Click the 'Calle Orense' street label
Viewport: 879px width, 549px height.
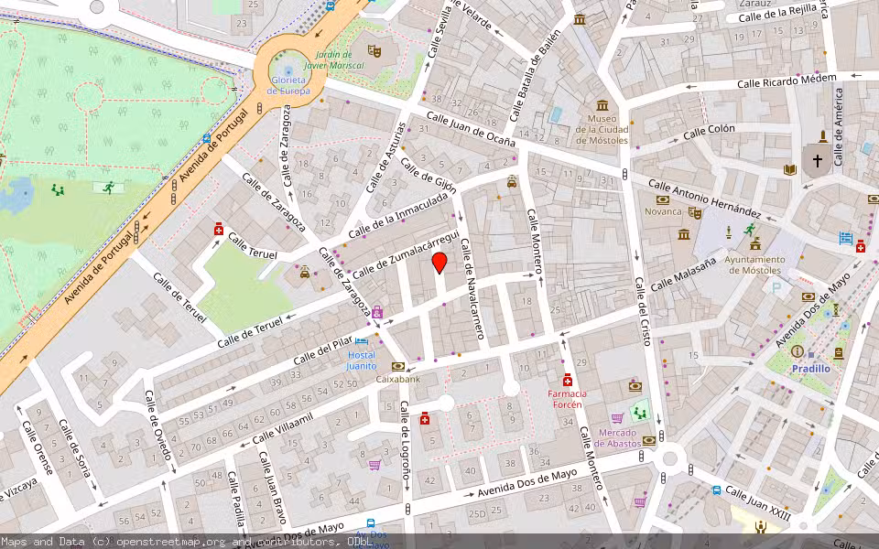pyautogui.click(x=37, y=447)
